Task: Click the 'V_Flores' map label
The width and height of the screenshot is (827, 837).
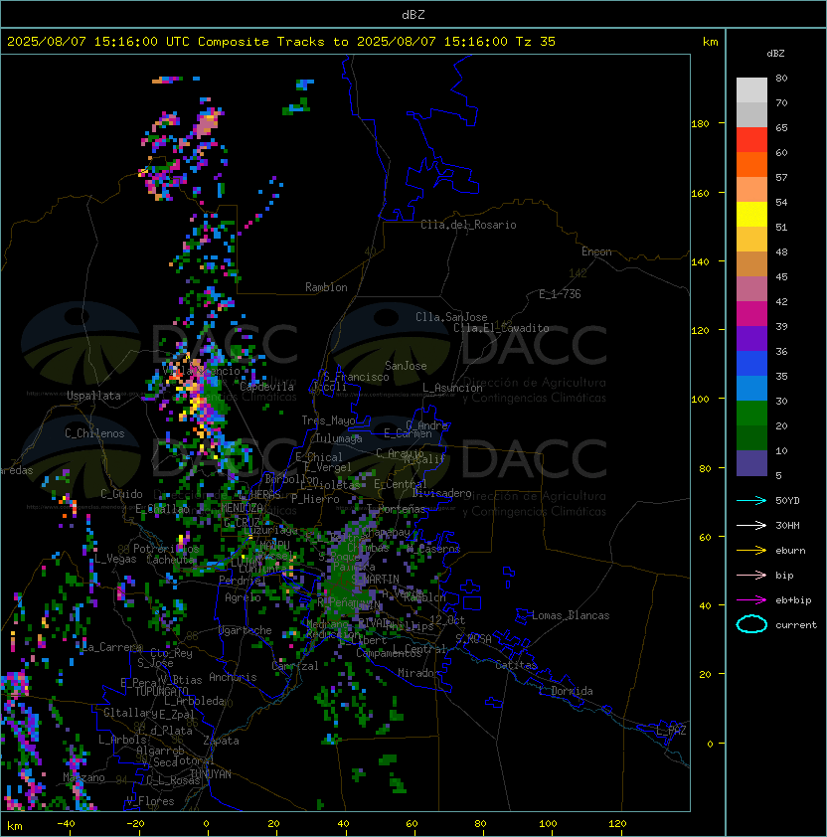Action: pos(150,801)
